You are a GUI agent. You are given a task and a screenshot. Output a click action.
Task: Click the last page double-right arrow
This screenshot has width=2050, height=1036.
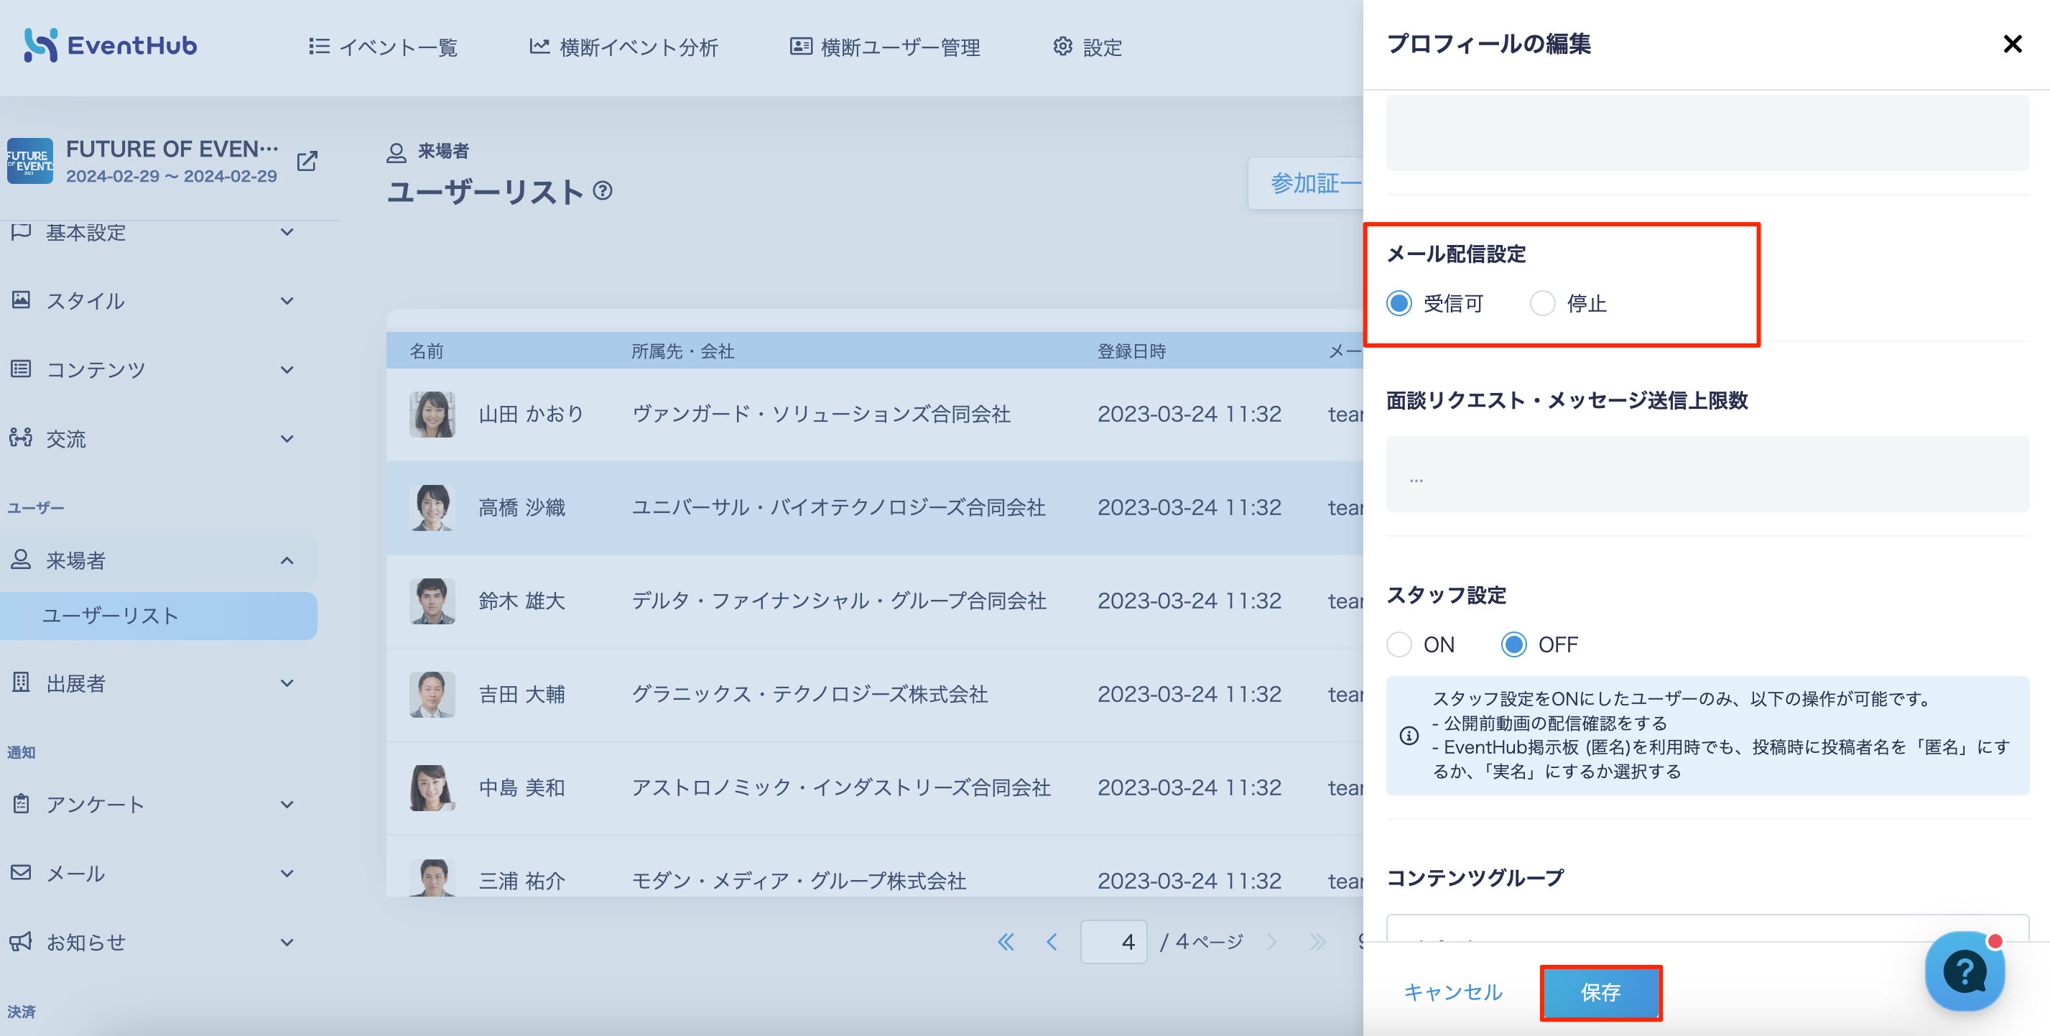(x=1318, y=942)
